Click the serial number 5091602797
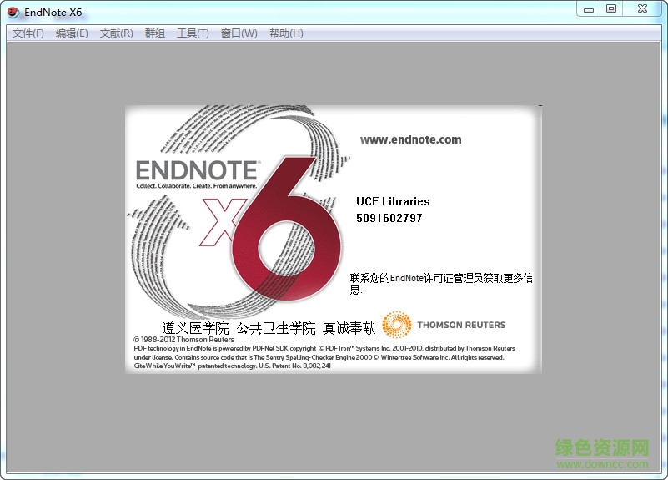This screenshot has width=668, height=480. [x=389, y=218]
